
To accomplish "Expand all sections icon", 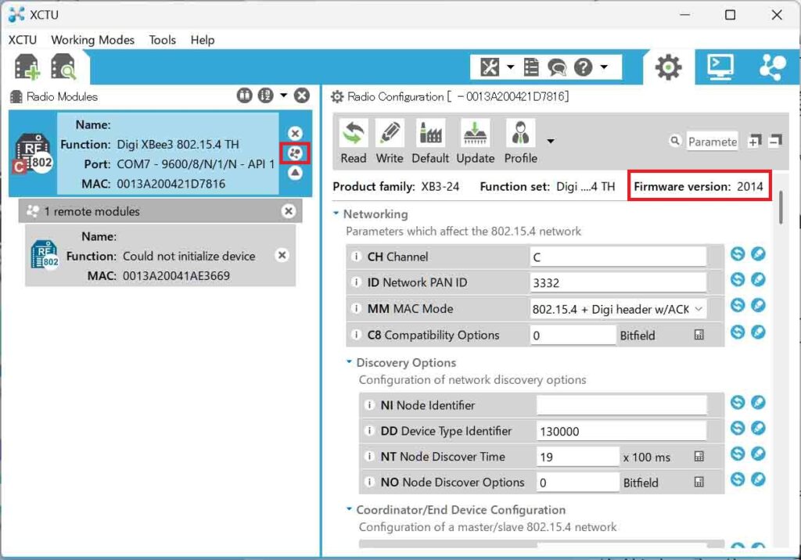I will (x=755, y=141).
